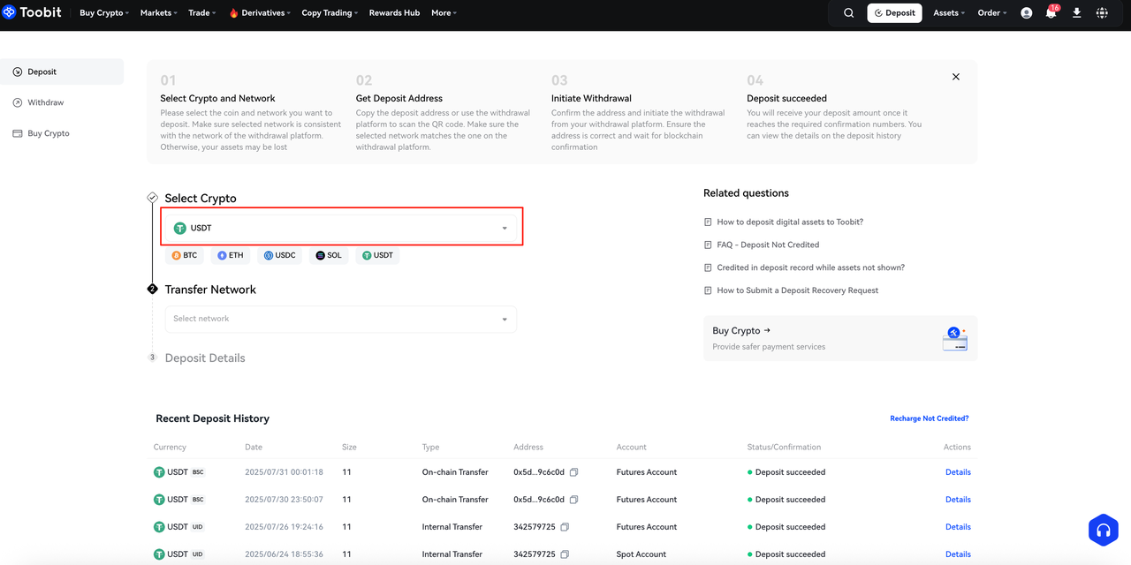Open the customer support headset chat
Image resolution: width=1131 pixels, height=565 pixels.
(1103, 531)
